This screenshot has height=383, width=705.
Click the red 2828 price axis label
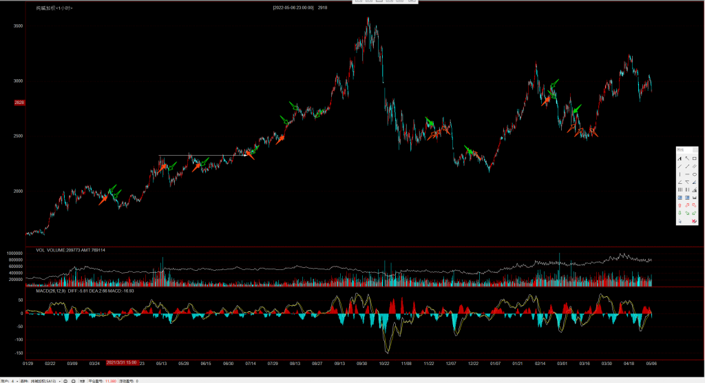tap(19, 103)
